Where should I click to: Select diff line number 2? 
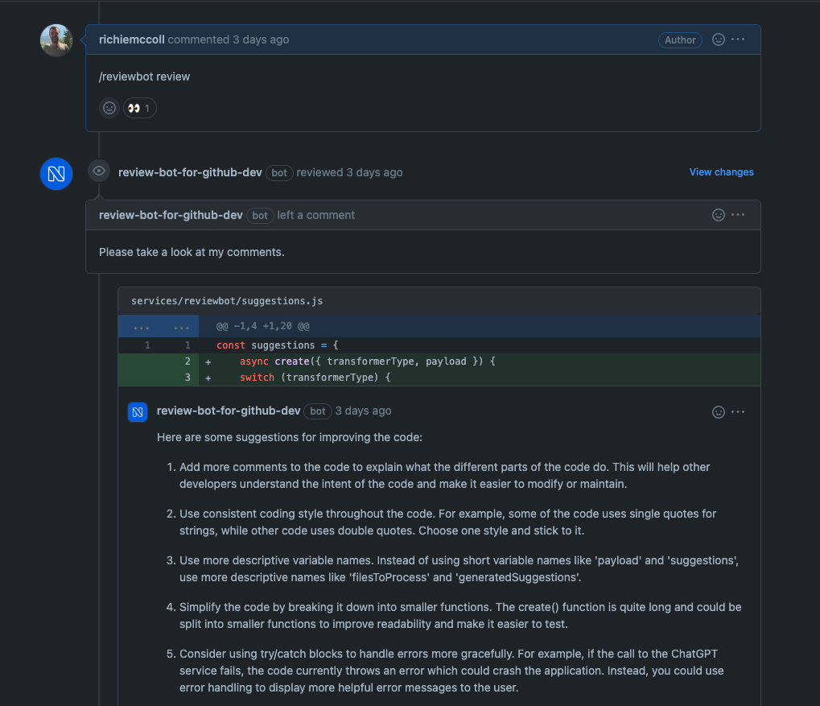point(187,361)
